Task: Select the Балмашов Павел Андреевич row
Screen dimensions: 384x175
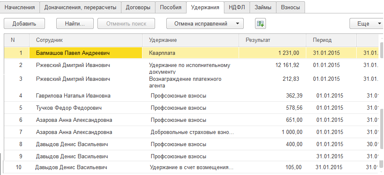Action: pyautogui.click(x=73, y=53)
